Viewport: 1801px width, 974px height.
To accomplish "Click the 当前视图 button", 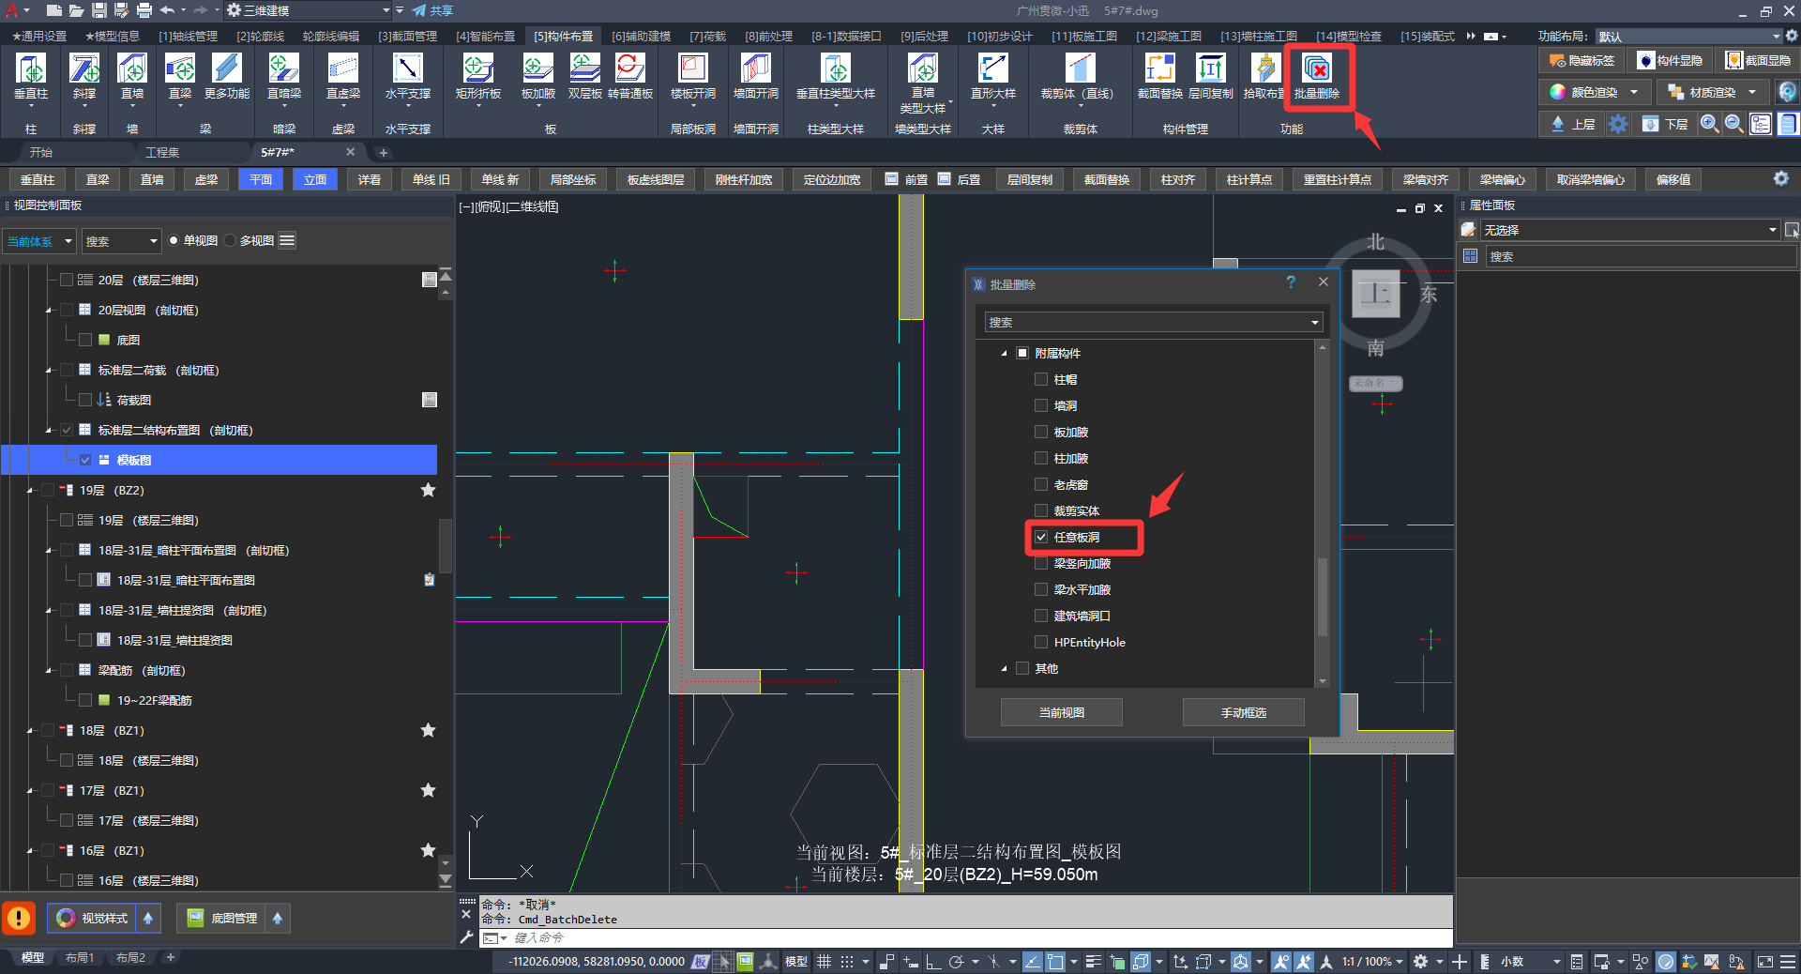I will 1061,713.
